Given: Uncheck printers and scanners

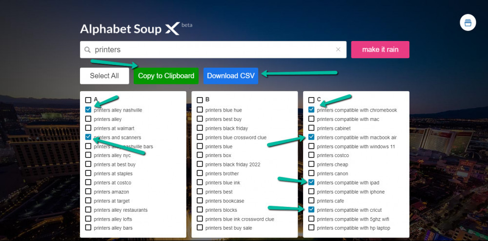Looking at the screenshot, I should point(88,137).
